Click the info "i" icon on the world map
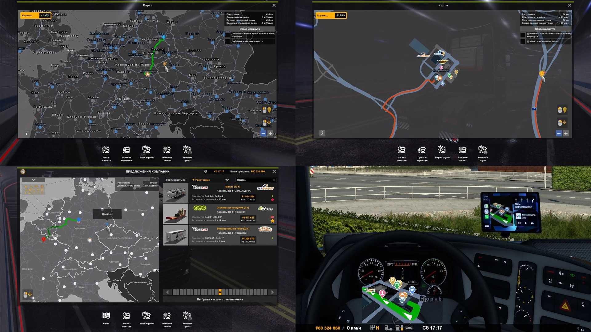 tap(26, 133)
